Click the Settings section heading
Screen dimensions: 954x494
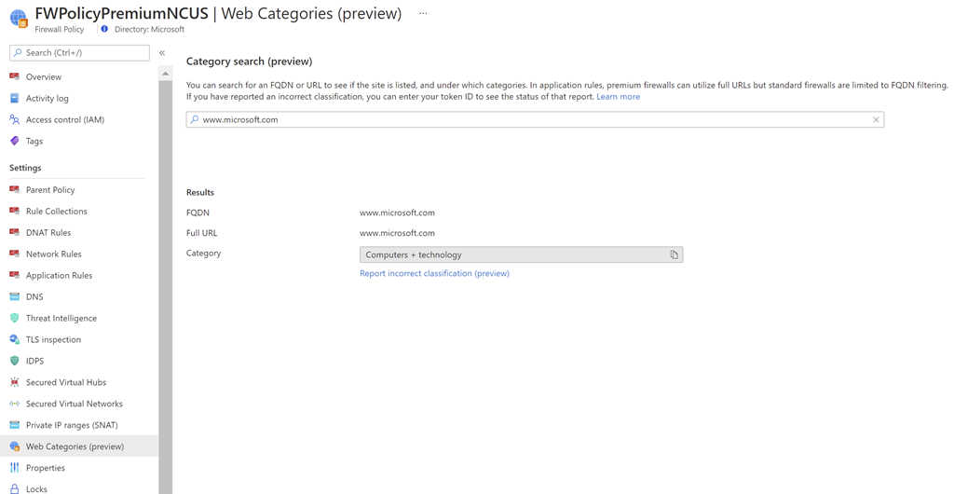point(25,167)
